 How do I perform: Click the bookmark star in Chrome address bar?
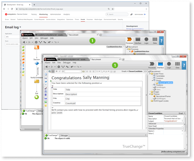pos(113,9)
